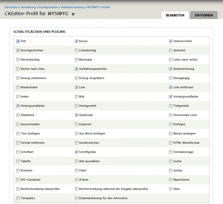Switch to the Bearbeiten tab
The height and width of the screenshot is (204, 223).
point(175,15)
